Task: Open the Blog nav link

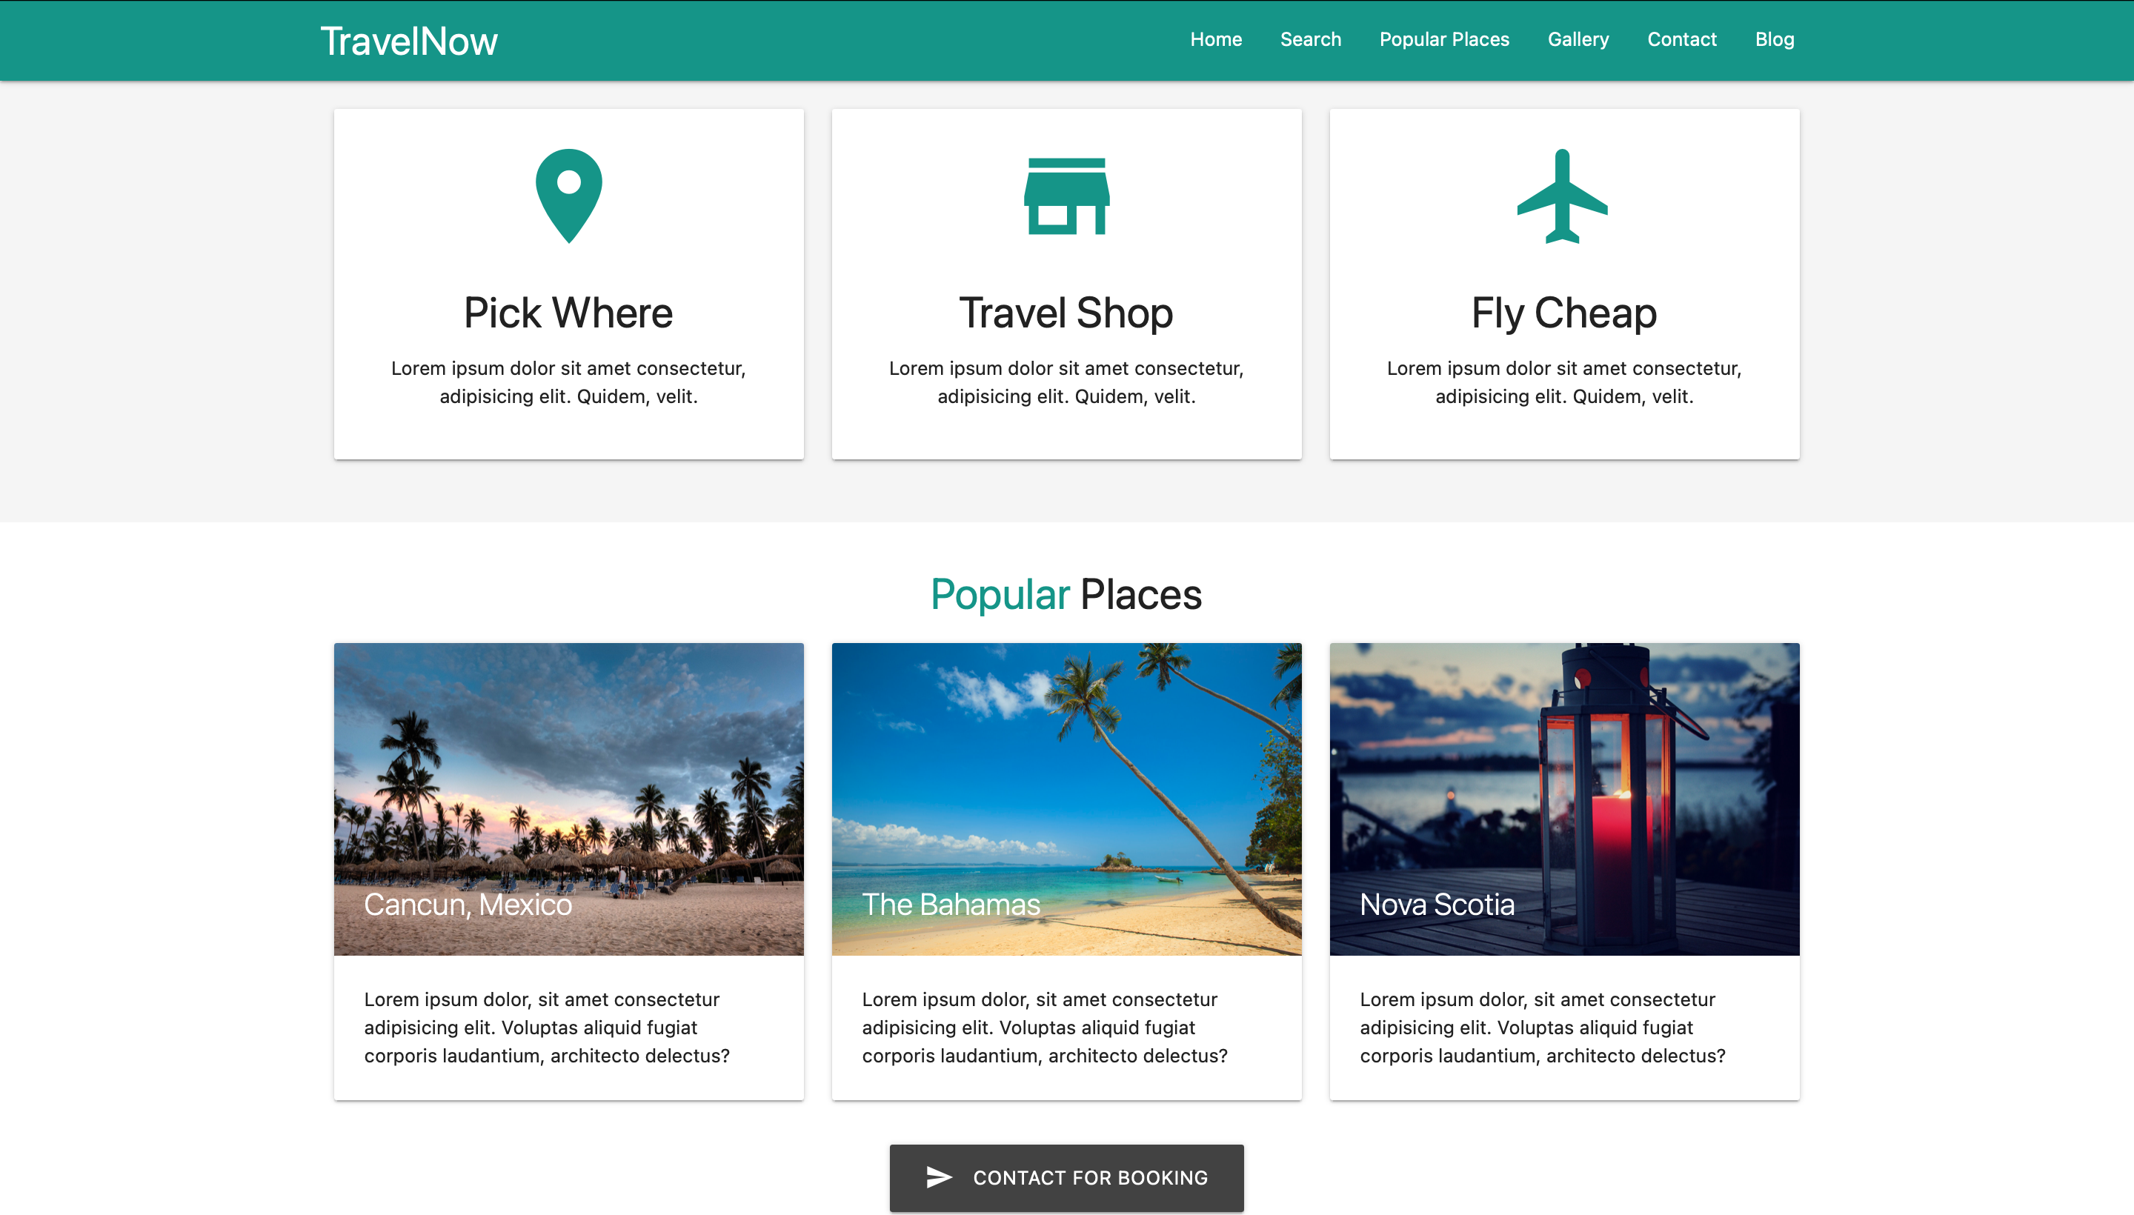Action: pyautogui.click(x=1775, y=39)
